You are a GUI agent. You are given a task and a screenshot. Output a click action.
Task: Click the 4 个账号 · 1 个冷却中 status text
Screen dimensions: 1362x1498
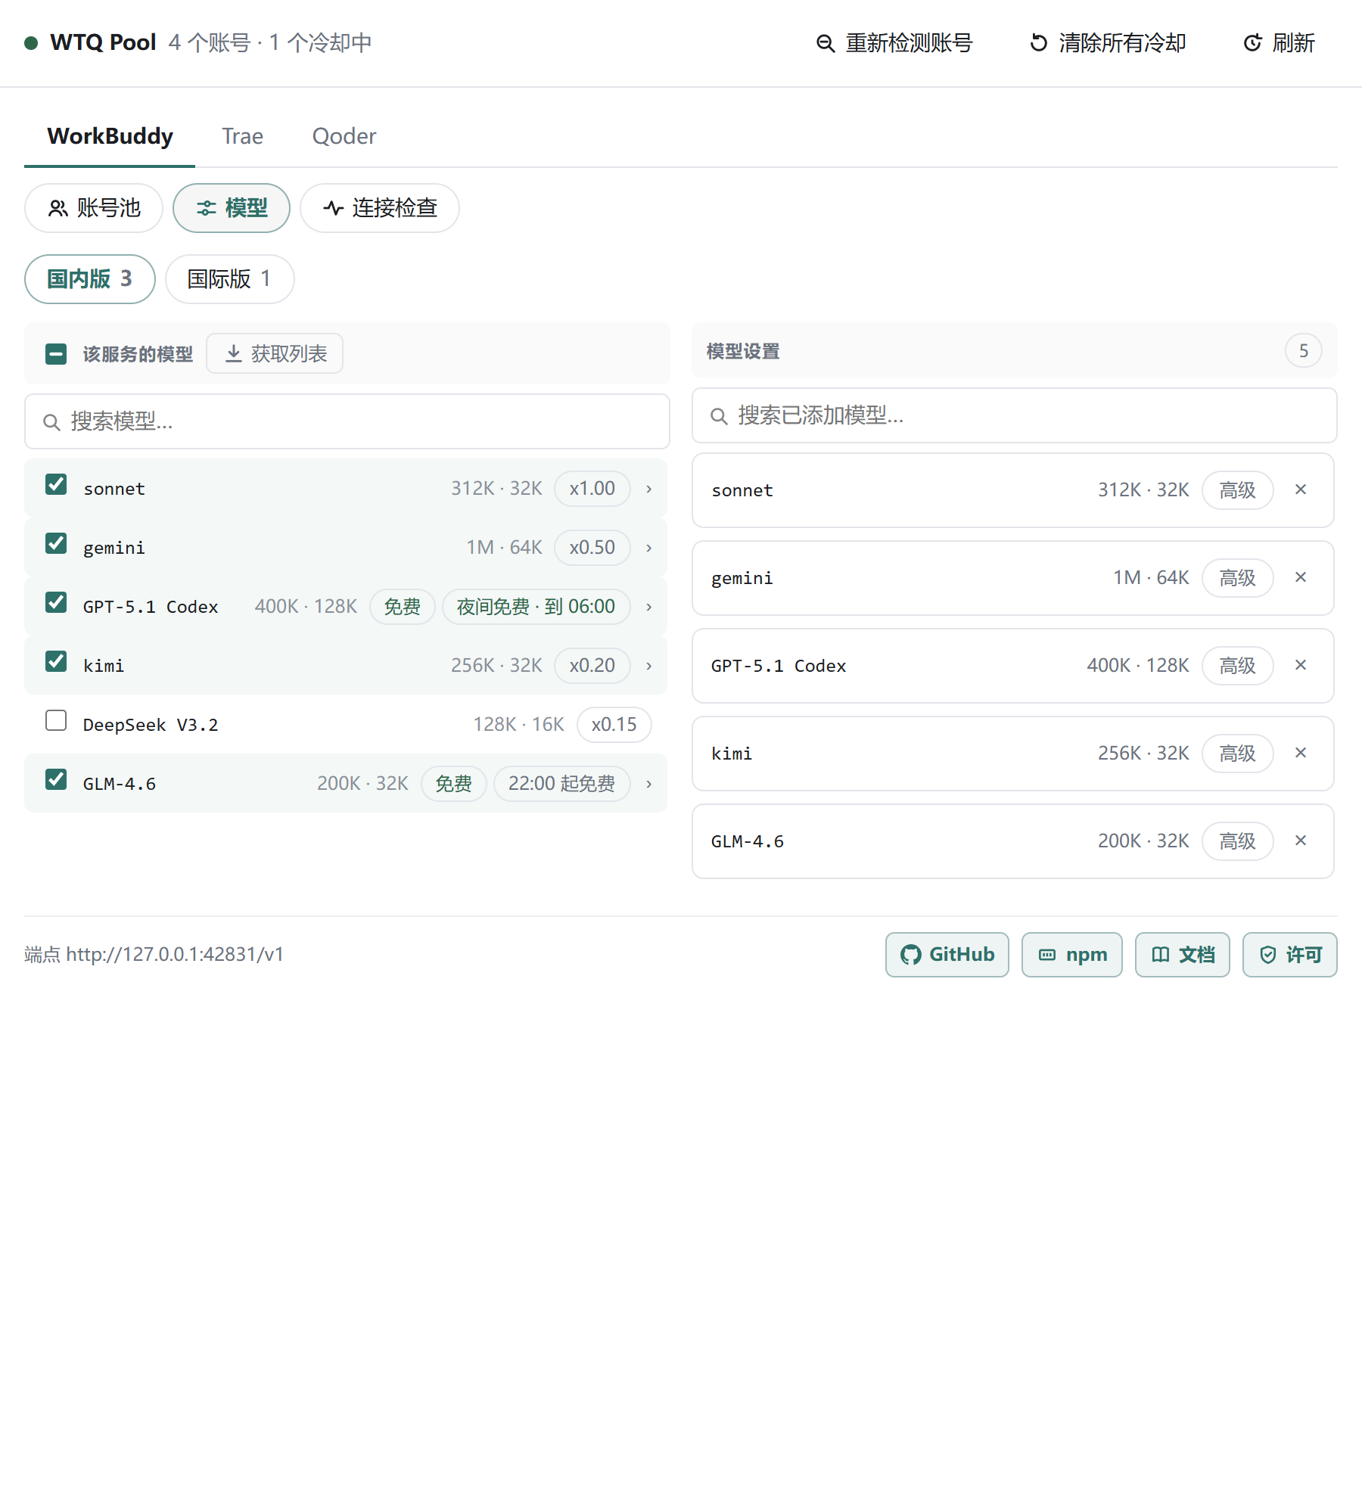tap(270, 42)
